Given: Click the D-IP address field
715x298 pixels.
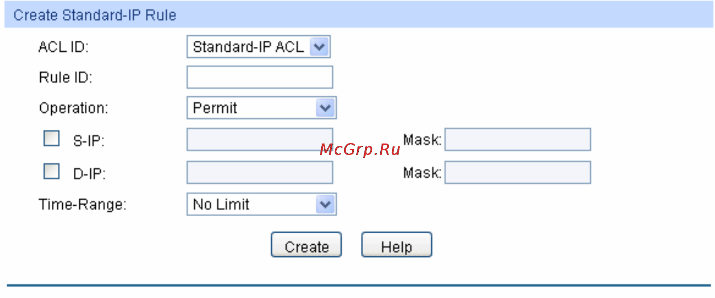Looking at the screenshot, I should [x=260, y=172].
